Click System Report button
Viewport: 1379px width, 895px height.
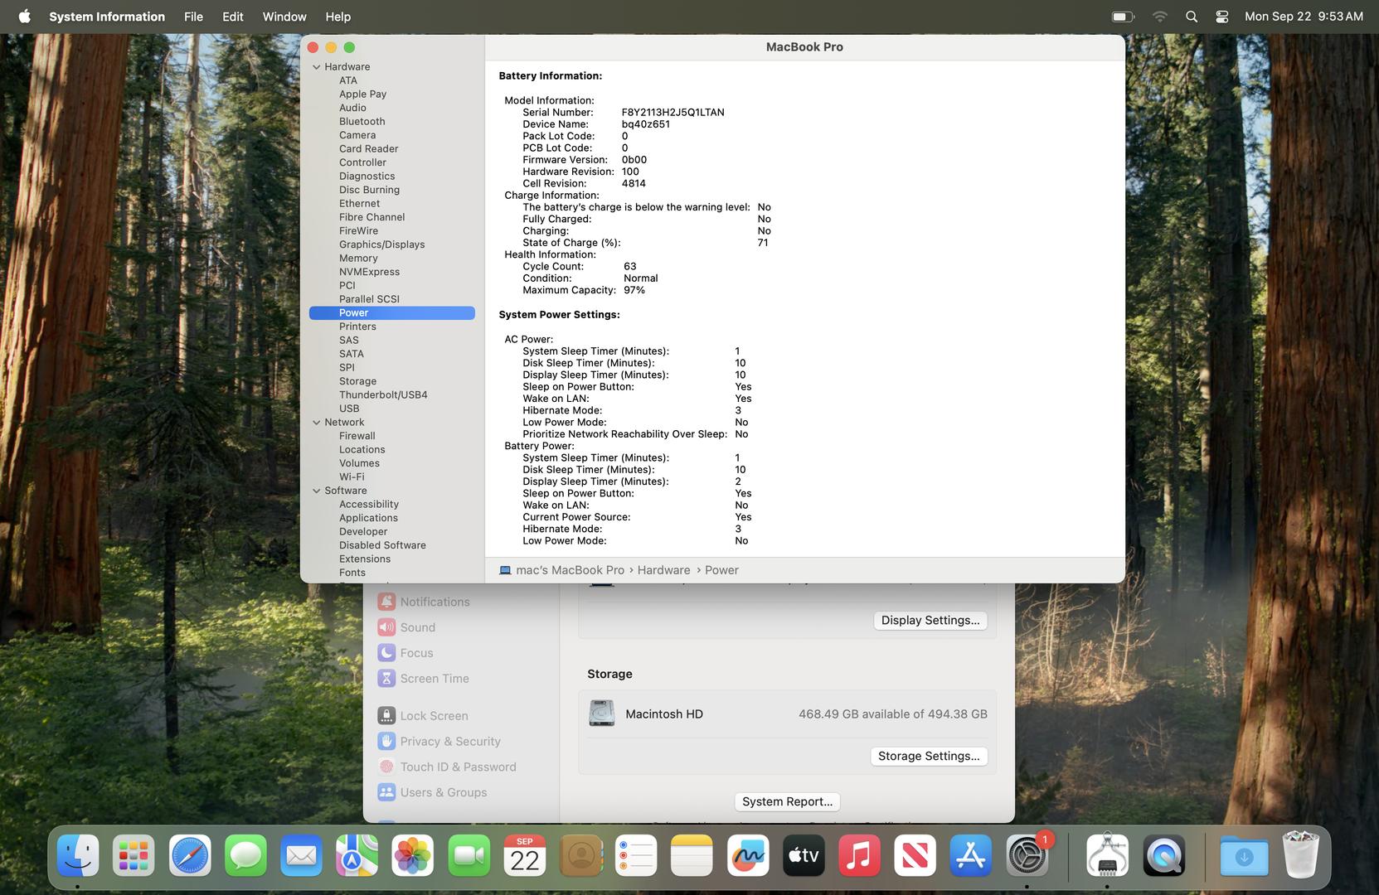(787, 802)
